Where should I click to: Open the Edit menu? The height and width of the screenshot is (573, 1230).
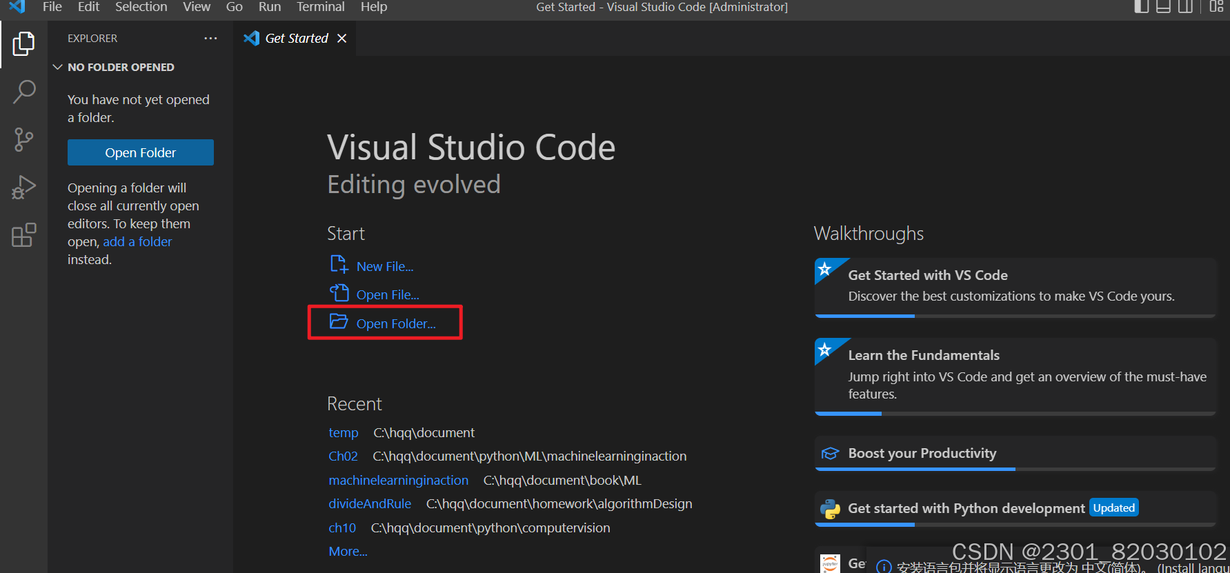88,7
